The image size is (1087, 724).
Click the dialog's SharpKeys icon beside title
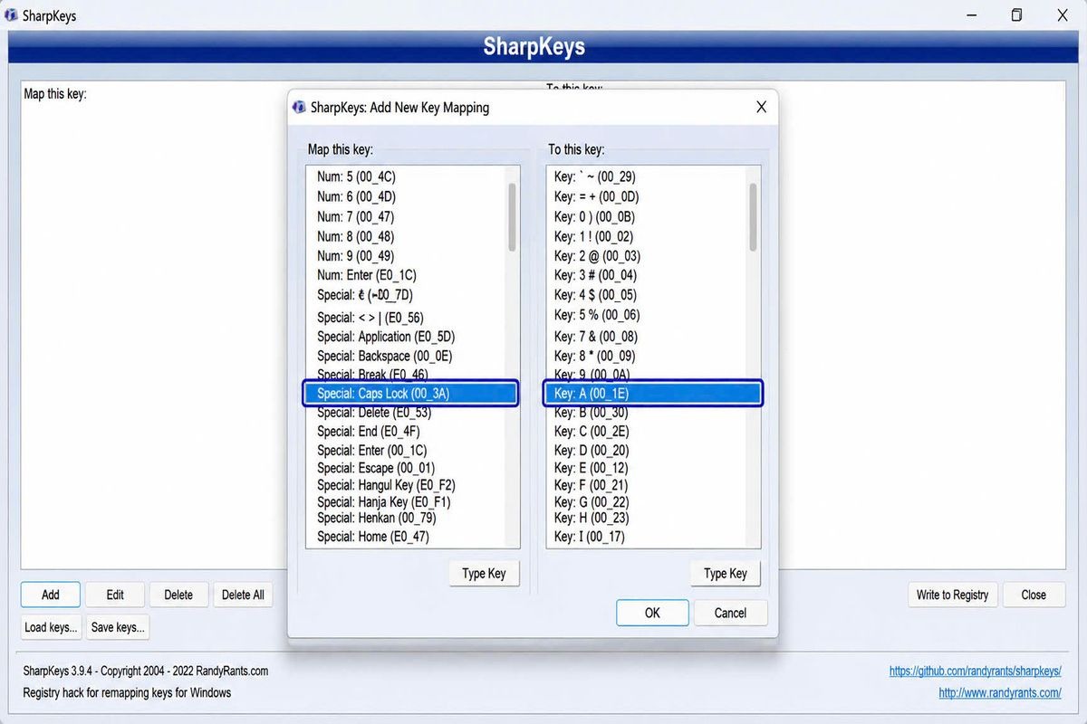(x=300, y=108)
